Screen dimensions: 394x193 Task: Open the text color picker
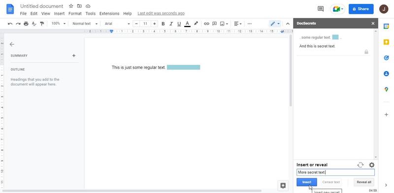click(187, 24)
